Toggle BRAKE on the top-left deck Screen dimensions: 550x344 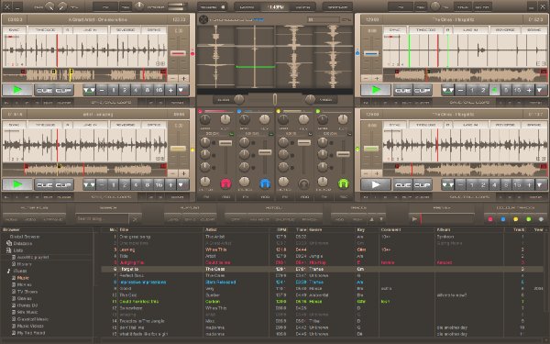tap(154, 30)
